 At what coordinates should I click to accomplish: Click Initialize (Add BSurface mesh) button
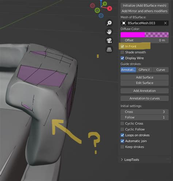point(145,5)
